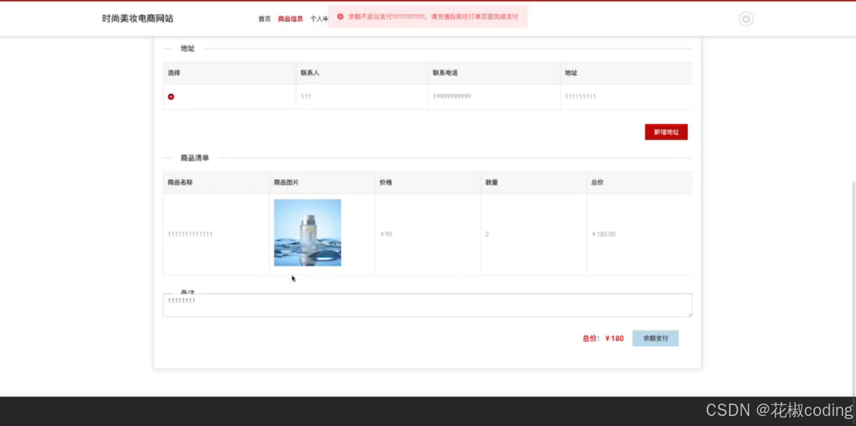856x426 pixels.
Task: Click the phone number 19999999999
Action: [x=452, y=96]
